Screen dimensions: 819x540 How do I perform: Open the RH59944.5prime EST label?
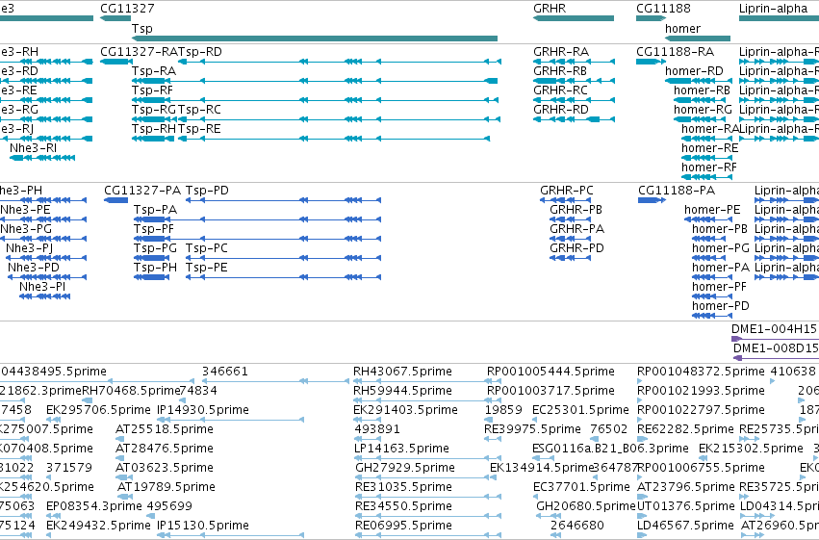point(402,391)
